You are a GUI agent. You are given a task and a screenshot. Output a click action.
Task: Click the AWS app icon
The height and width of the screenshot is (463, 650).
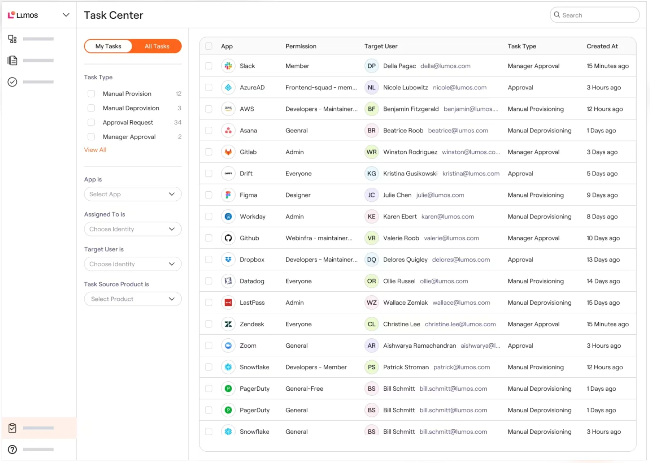[x=228, y=109]
